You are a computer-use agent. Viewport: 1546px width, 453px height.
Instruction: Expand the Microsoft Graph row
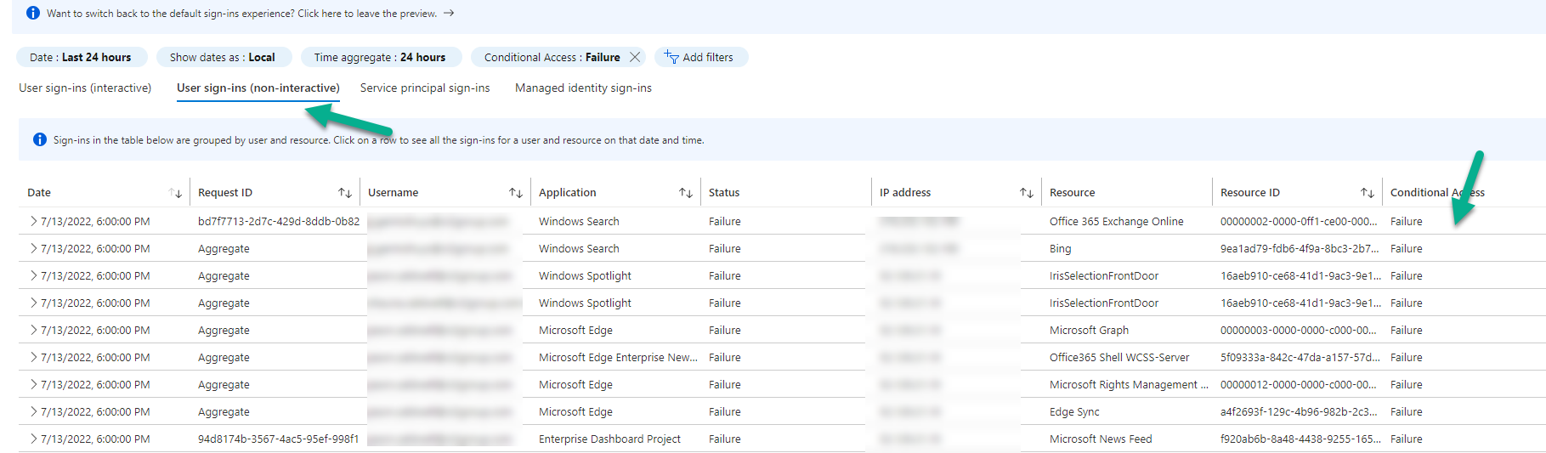click(34, 330)
